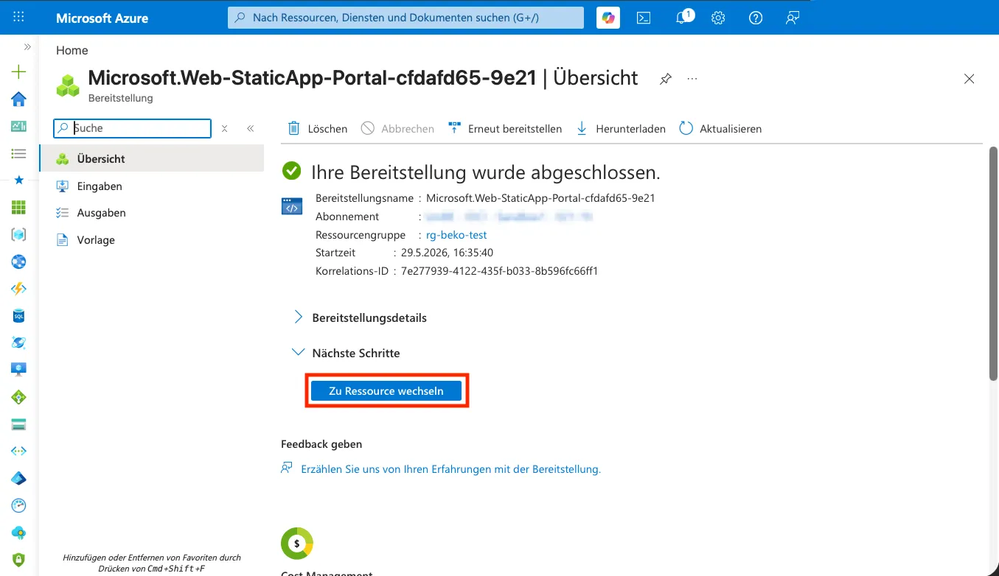Image resolution: width=999 pixels, height=576 pixels.
Task: Open Function App lightning icon in sidebar
Action: coord(19,289)
